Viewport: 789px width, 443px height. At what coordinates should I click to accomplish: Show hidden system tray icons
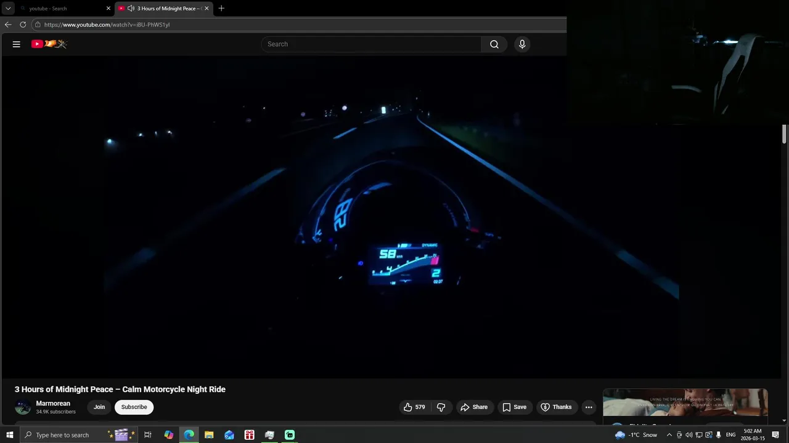(x=669, y=435)
